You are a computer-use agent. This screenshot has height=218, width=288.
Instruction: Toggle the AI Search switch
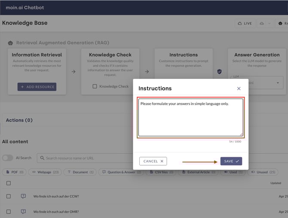(x=8, y=158)
